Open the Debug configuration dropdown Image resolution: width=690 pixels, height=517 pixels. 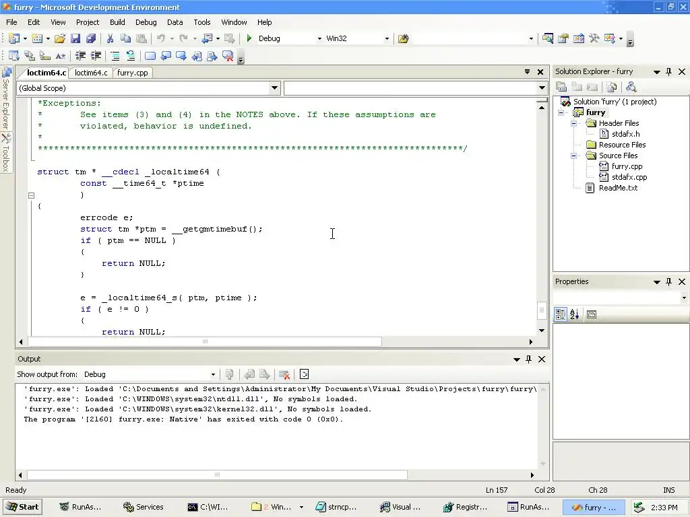[319, 38]
